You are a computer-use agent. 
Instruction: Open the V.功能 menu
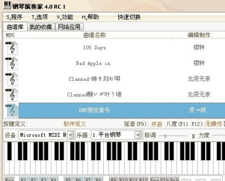point(65,17)
